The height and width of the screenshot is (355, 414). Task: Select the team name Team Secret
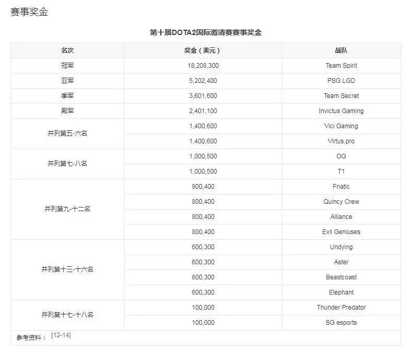(341, 95)
